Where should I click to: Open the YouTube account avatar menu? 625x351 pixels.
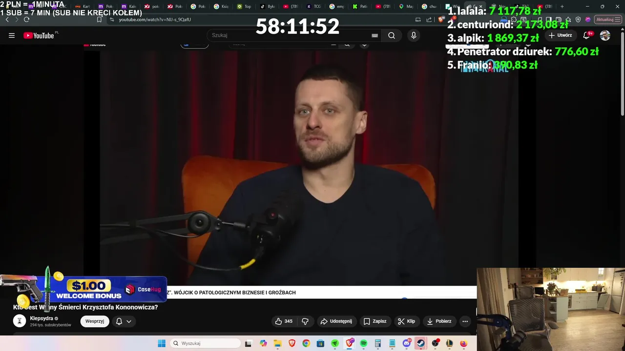(x=605, y=35)
